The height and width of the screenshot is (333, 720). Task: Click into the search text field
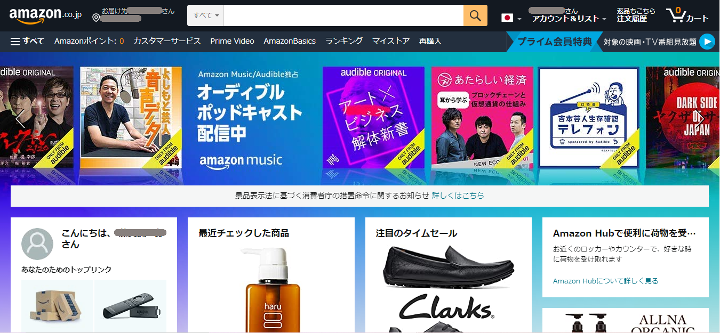[343, 15]
